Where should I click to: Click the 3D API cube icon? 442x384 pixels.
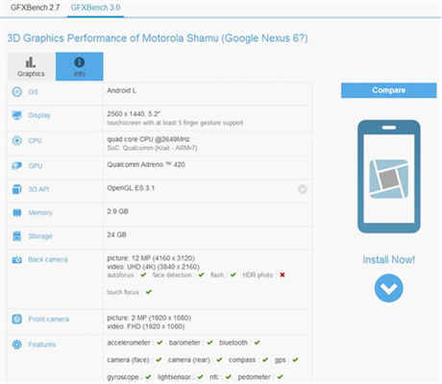point(17,189)
